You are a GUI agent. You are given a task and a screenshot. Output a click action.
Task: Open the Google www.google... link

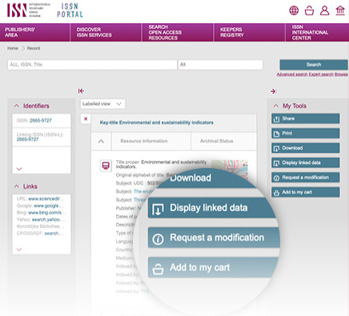[x=49, y=206]
